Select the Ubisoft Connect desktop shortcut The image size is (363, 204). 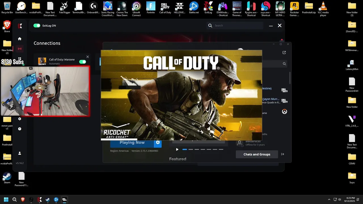click(x=136, y=9)
